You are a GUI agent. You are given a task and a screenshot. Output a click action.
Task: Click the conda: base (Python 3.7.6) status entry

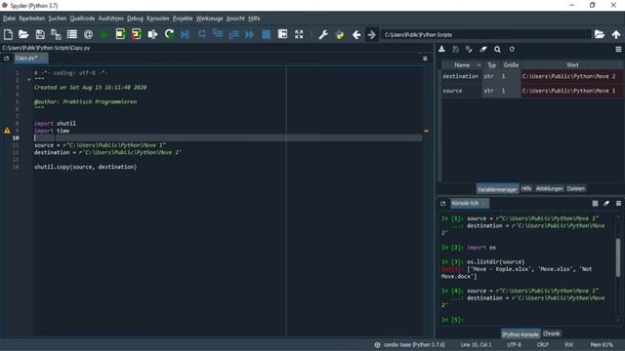coord(410,344)
